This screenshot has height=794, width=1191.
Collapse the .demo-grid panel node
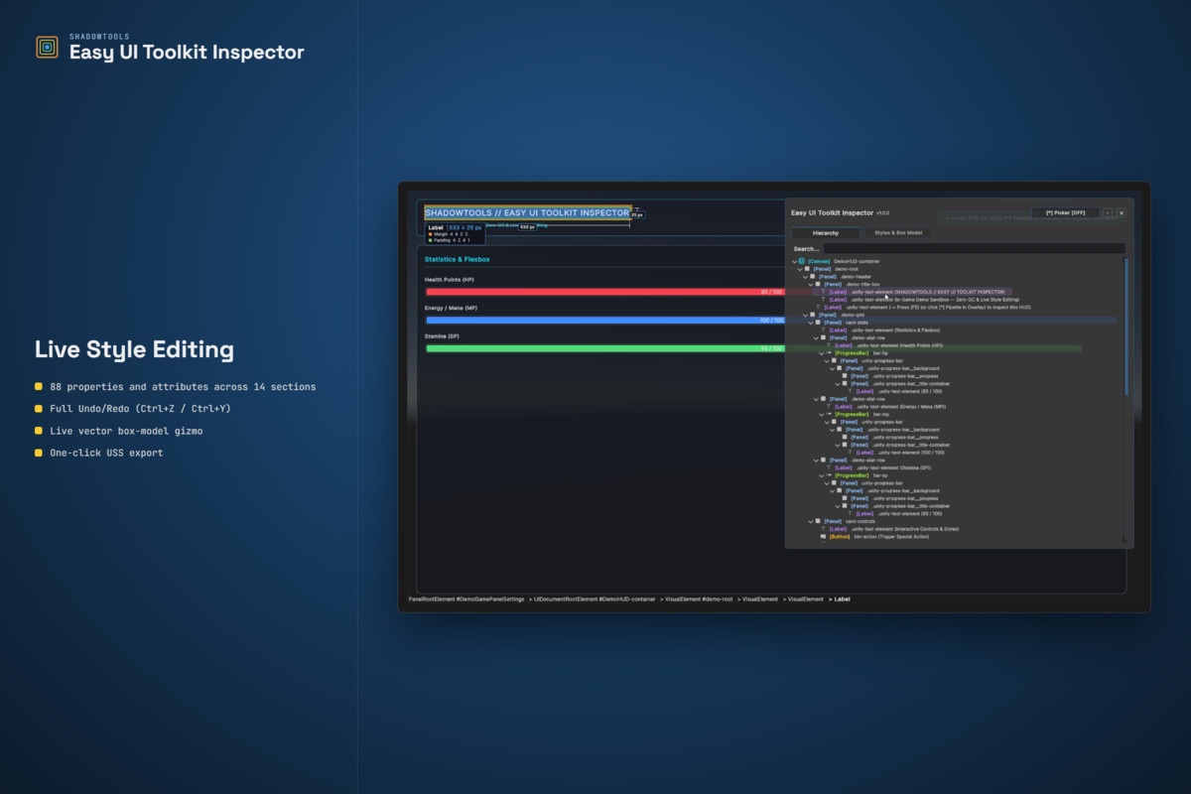pyautogui.click(x=806, y=315)
